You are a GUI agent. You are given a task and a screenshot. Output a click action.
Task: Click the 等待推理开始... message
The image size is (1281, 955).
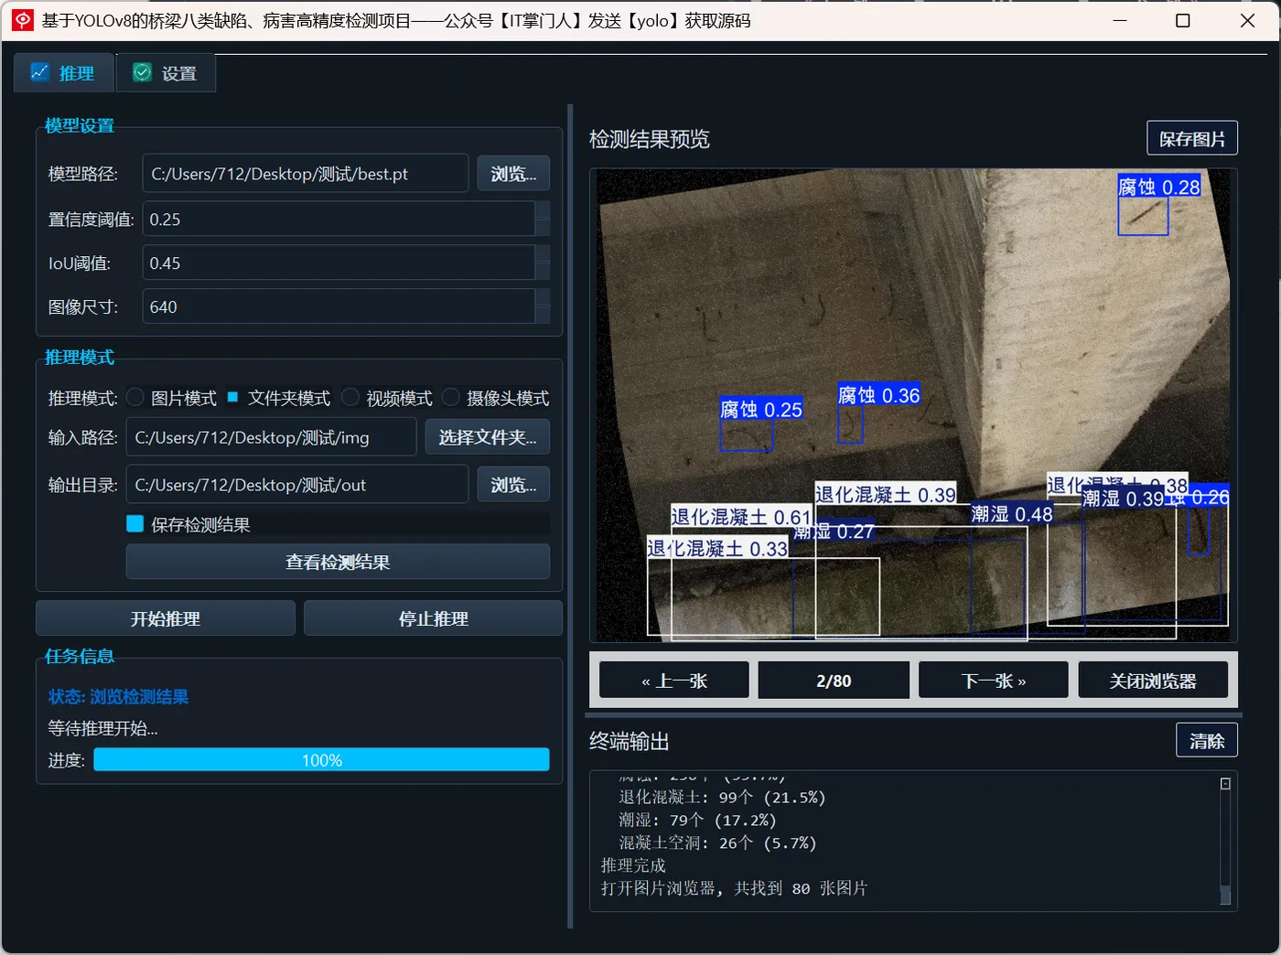click(x=103, y=729)
